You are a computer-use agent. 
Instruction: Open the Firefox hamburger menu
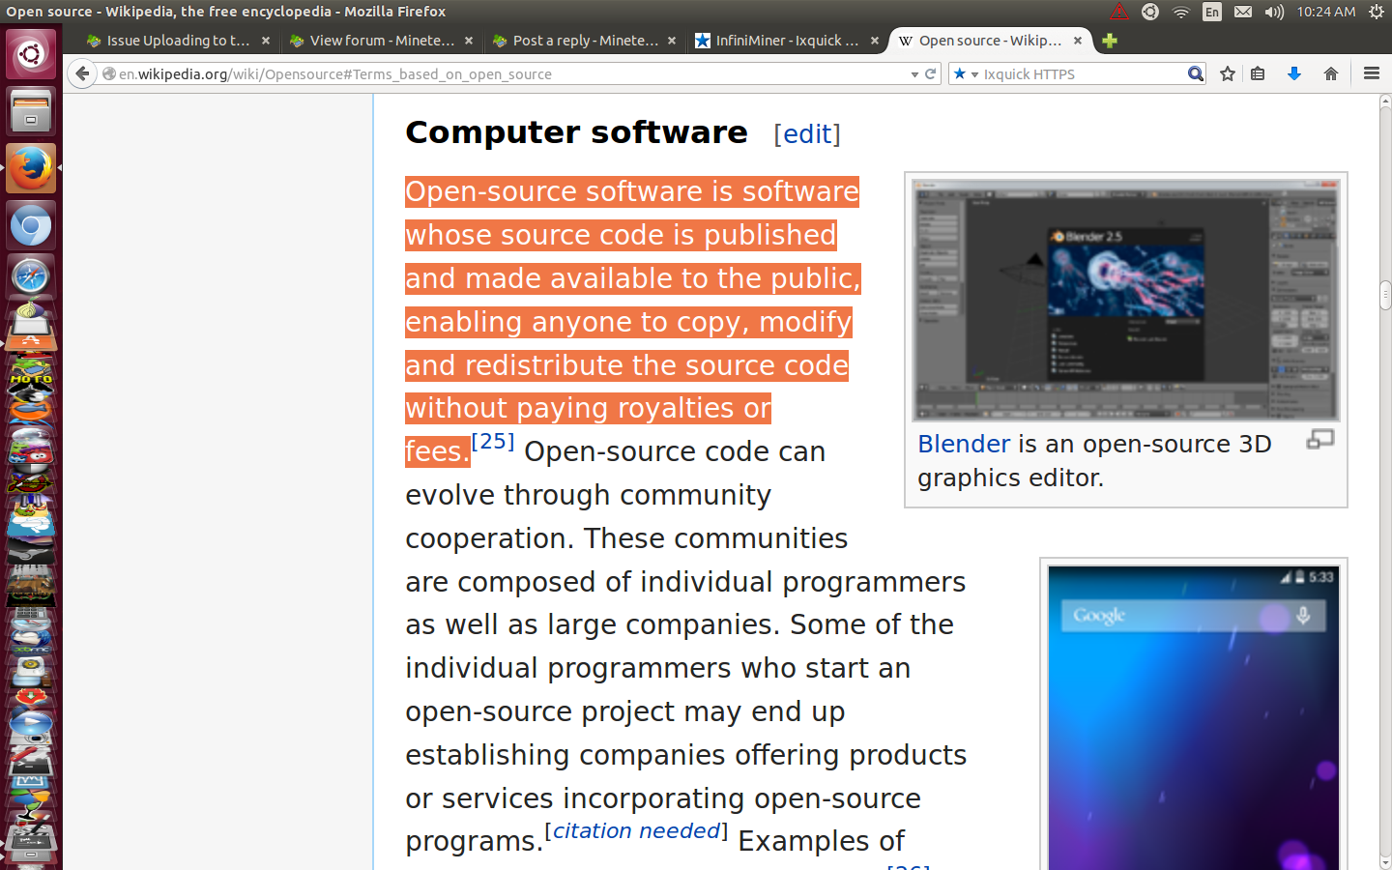[x=1372, y=73]
